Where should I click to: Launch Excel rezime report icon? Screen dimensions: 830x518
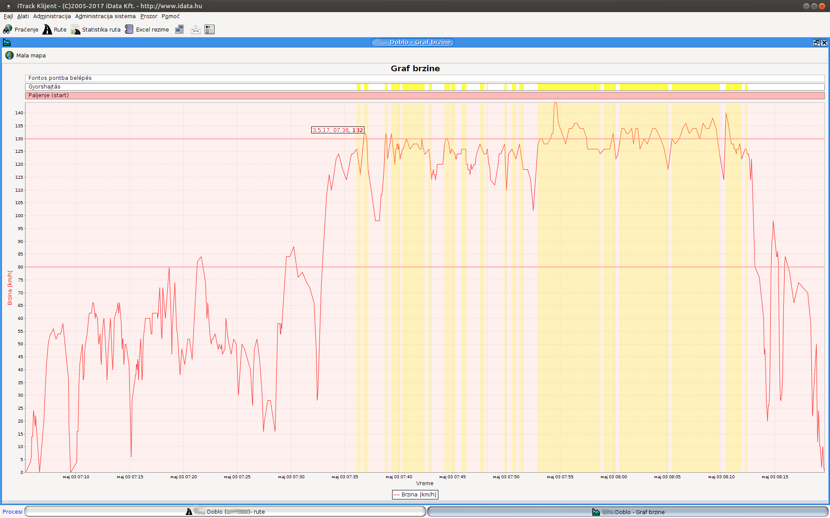129,29
